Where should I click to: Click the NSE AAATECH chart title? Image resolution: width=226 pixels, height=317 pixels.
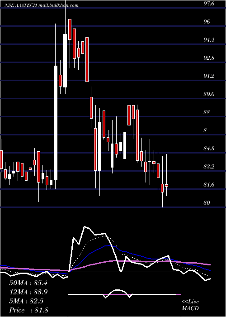[x=21, y=5]
